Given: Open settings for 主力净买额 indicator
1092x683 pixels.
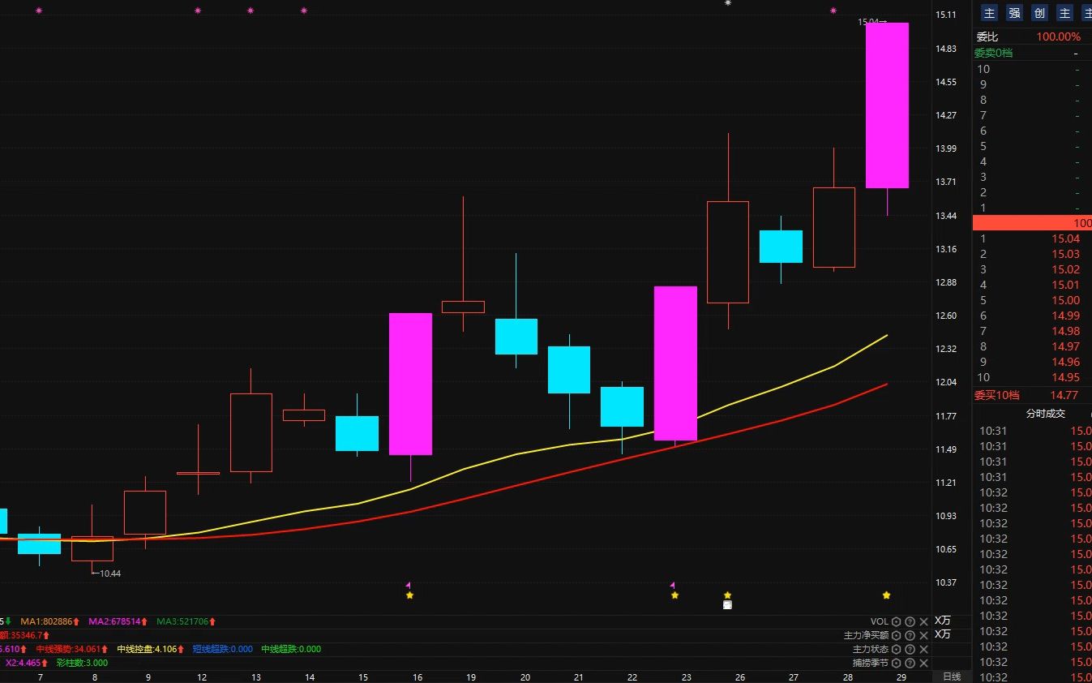Looking at the screenshot, I should click(x=896, y=636).
